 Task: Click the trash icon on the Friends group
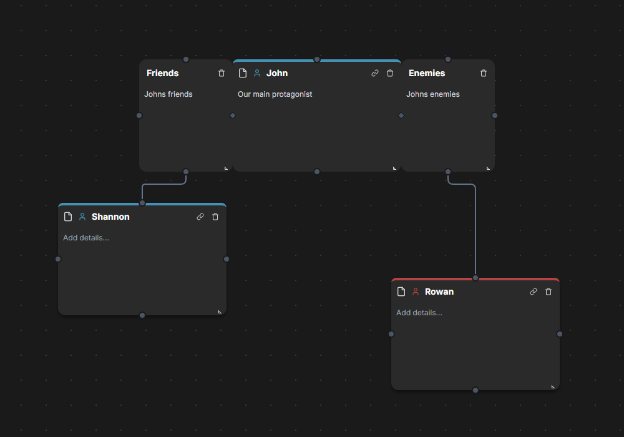tap(222, 73)
